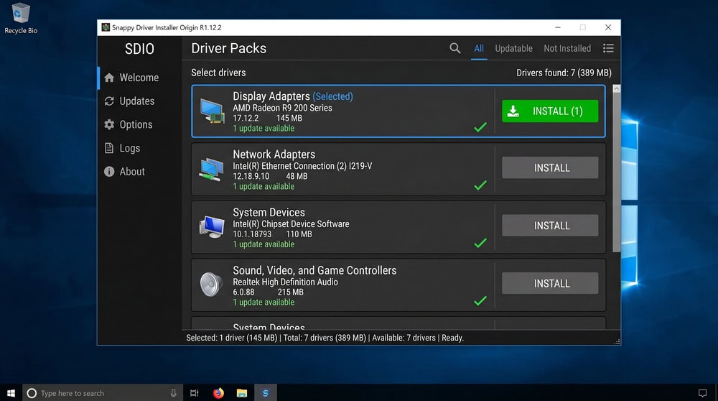Click Drivers found: 7 (389 MB) text
The height and width of the screenshot is (401, 718).
[x=564, y=73]
